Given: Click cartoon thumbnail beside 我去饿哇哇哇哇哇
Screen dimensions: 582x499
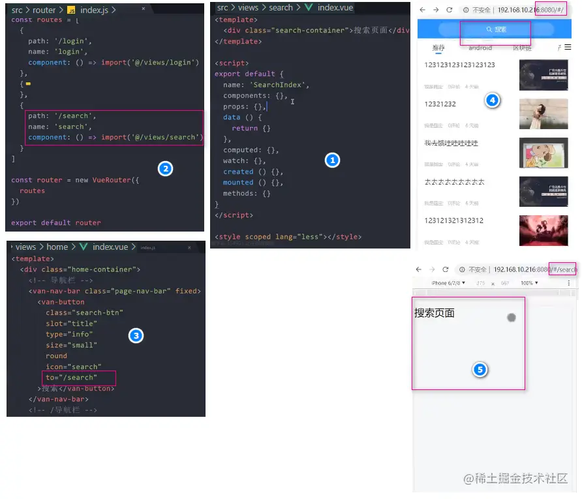Looking at the screenshot, I should pos(544,153).
